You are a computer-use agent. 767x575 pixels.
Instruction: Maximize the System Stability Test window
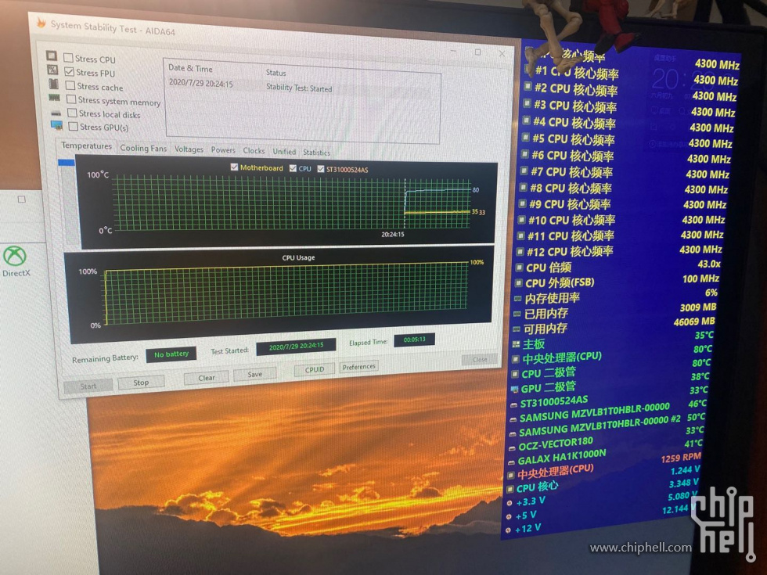pyautogui.click(x=478, y=52)
